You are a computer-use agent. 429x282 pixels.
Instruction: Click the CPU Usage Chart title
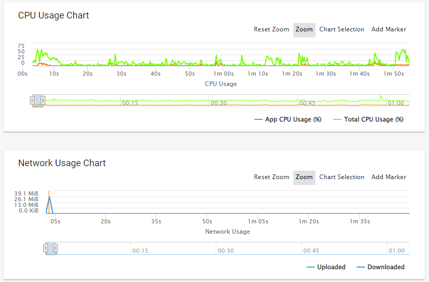[x=54, y=15]
